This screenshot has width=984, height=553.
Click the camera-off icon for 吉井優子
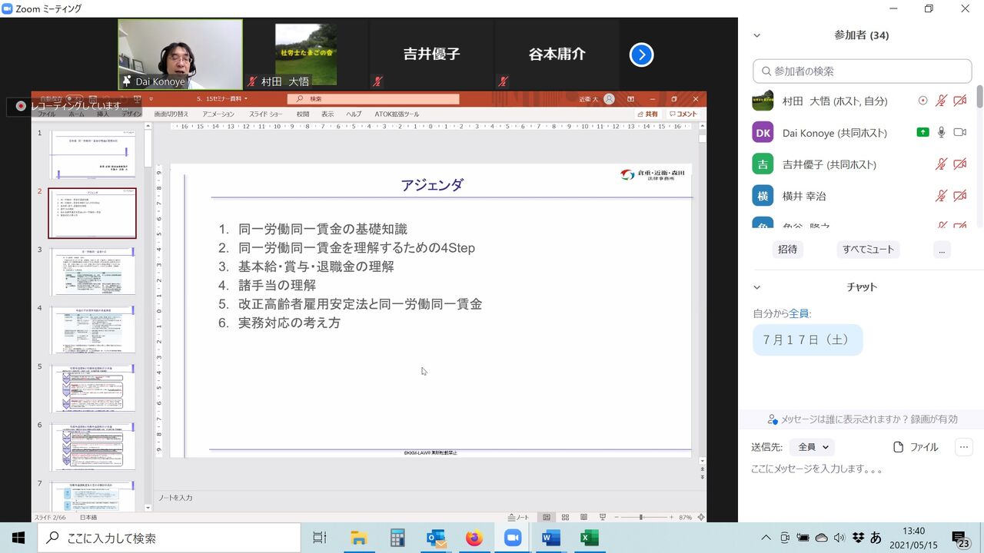960,164
